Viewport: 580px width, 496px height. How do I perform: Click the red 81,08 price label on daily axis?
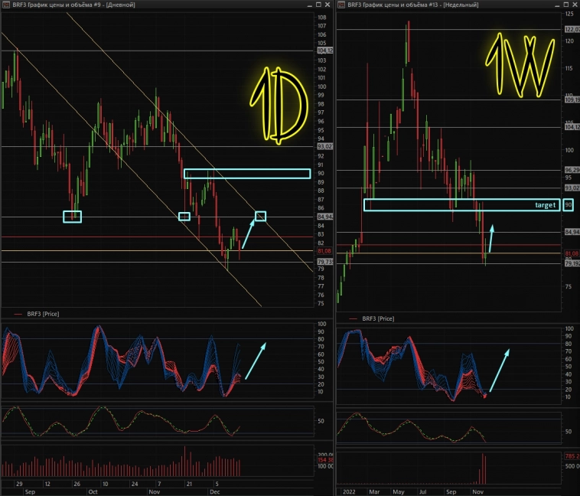pyautogui.click(x=324, y=251)
